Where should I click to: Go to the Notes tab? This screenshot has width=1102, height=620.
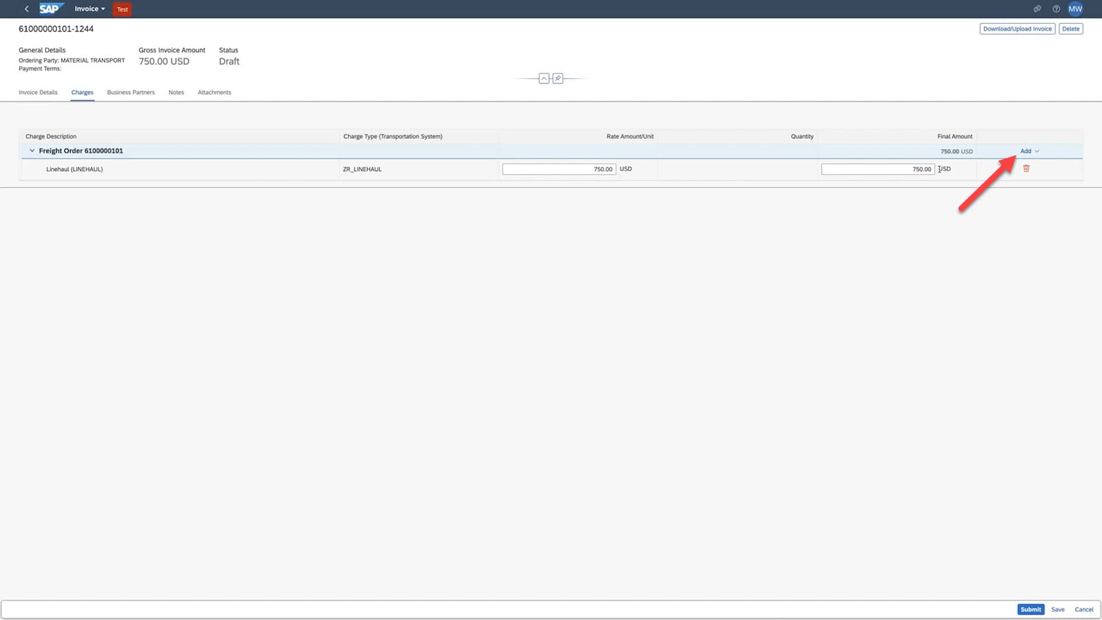pos(176,92)
